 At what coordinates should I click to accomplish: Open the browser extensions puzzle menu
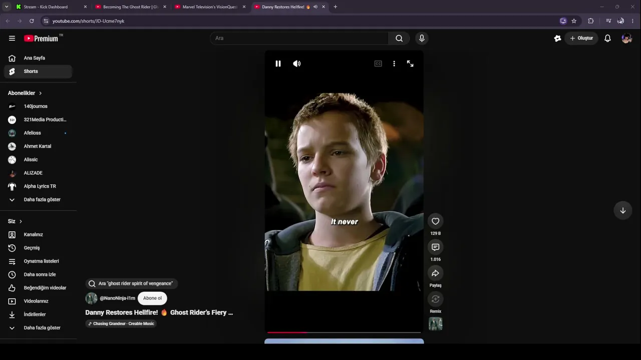[x=591, y=21]
